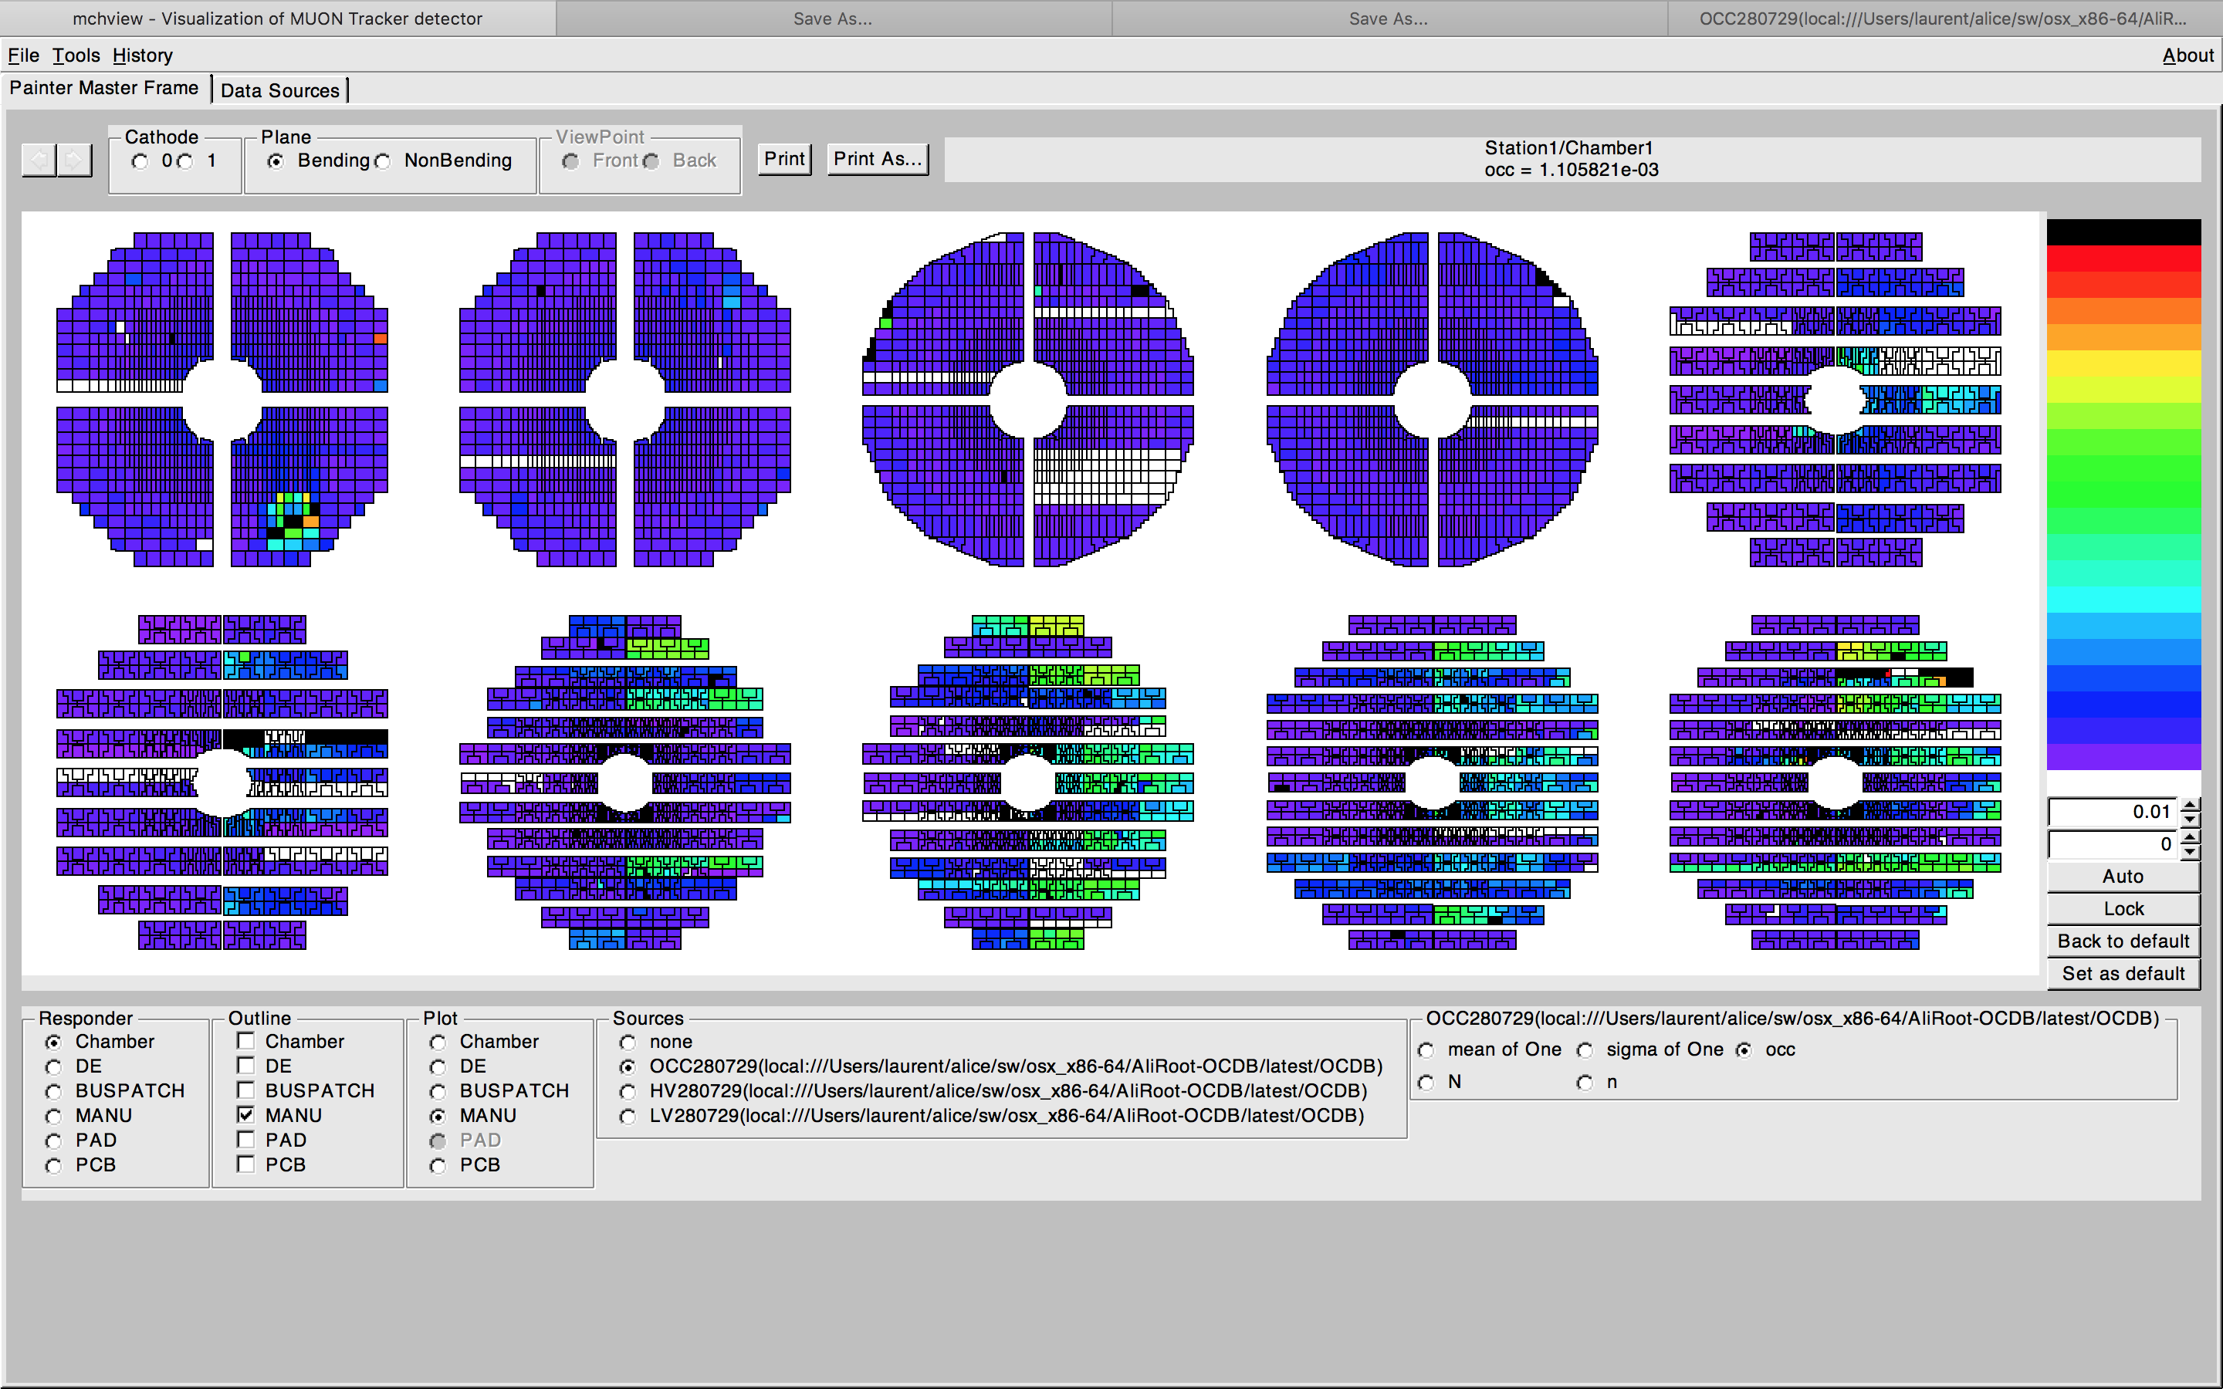Increase the minimum value 0 with up arrow
Viewport: 2223px width, 1389px height.
point(2190,838)
